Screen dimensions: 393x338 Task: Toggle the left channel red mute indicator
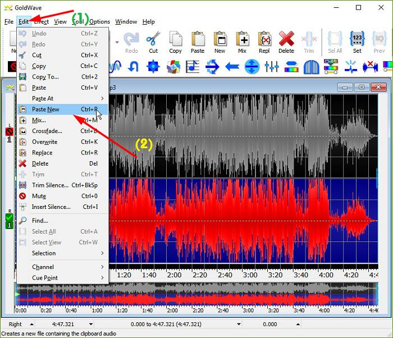[10, 131]
